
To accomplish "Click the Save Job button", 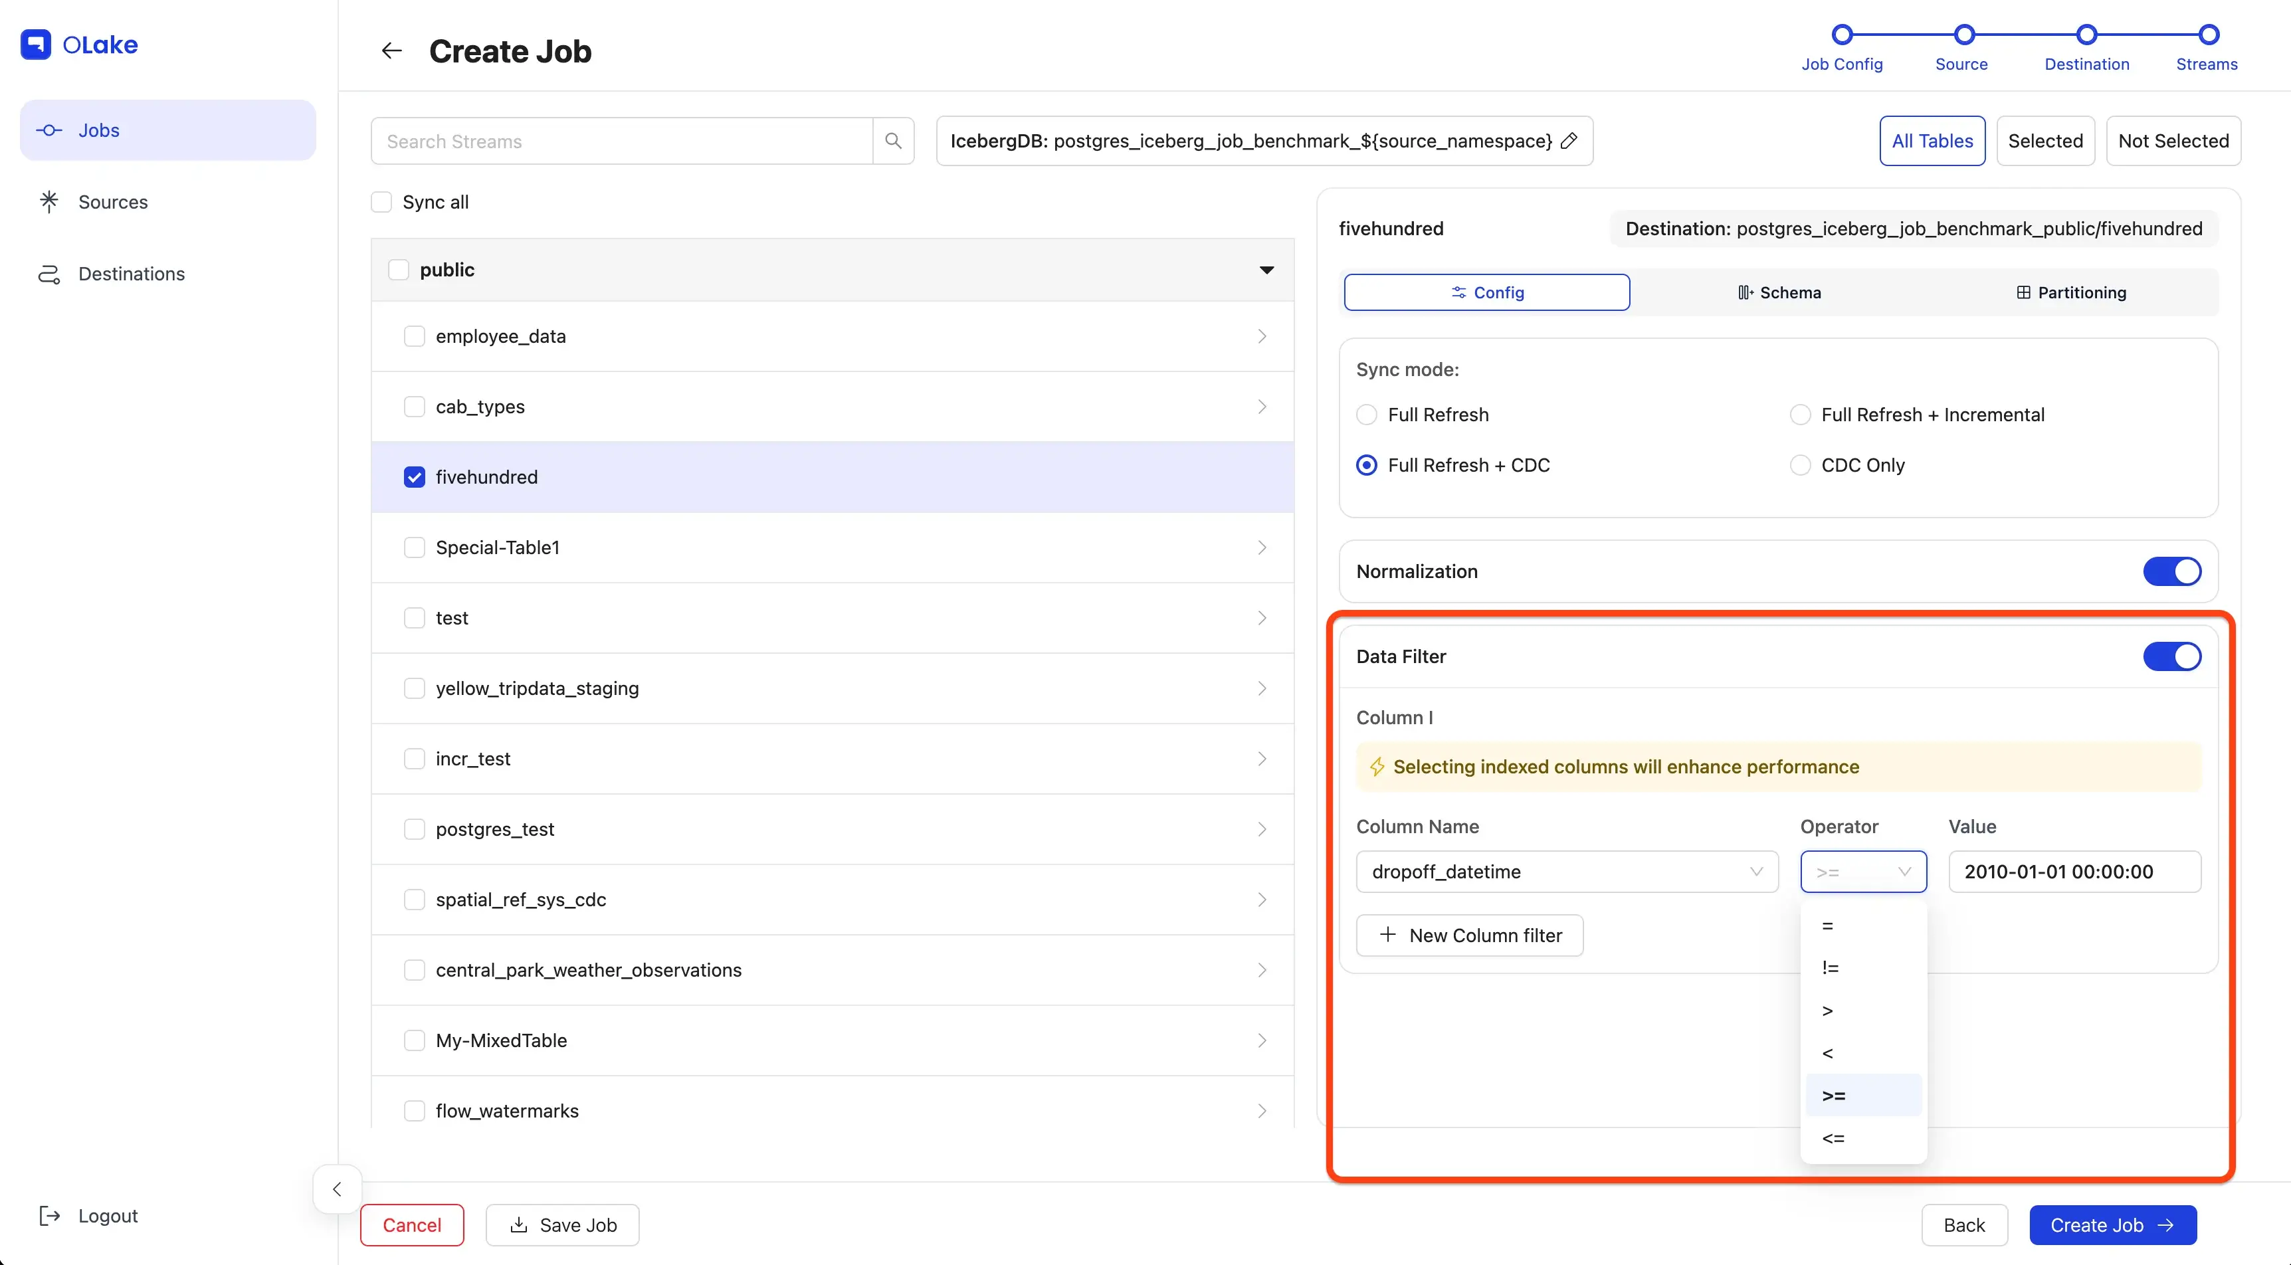I will 562,1225.
